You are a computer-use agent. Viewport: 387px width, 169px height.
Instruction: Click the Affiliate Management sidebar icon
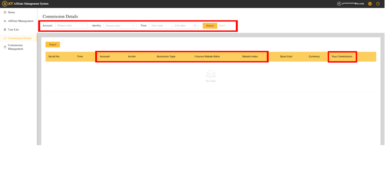(x=5, y=21)
